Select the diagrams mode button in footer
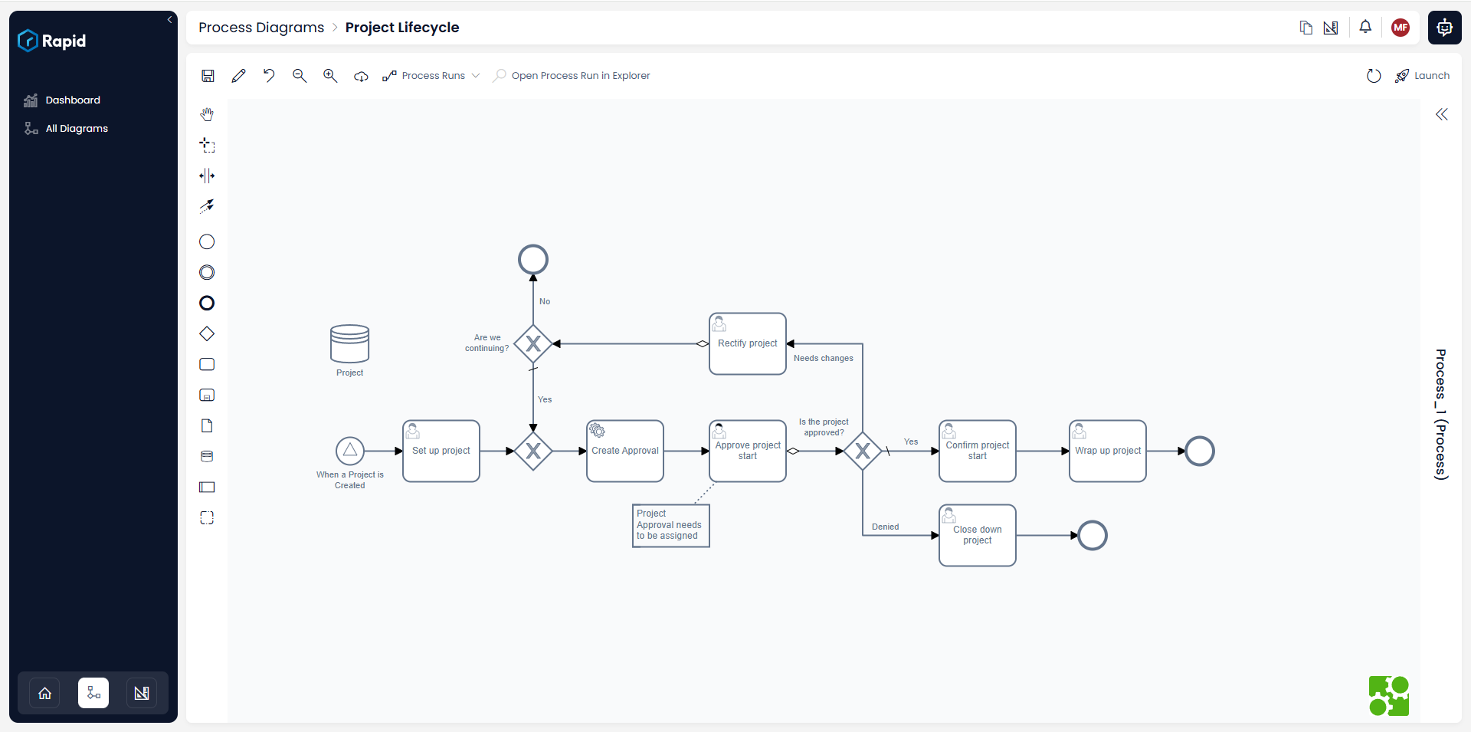 (93, 693)
